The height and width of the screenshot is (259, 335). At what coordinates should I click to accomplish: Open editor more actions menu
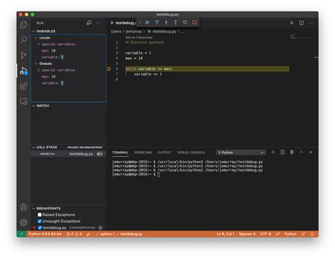click(x=311, y=23)
